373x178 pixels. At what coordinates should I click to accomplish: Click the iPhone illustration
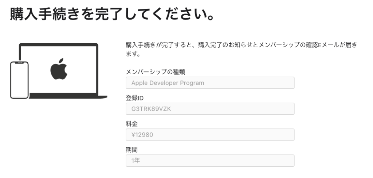pos(19,80)
